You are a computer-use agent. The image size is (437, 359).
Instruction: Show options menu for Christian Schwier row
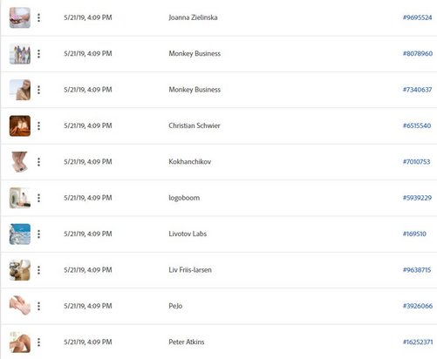tap(38, 125)
